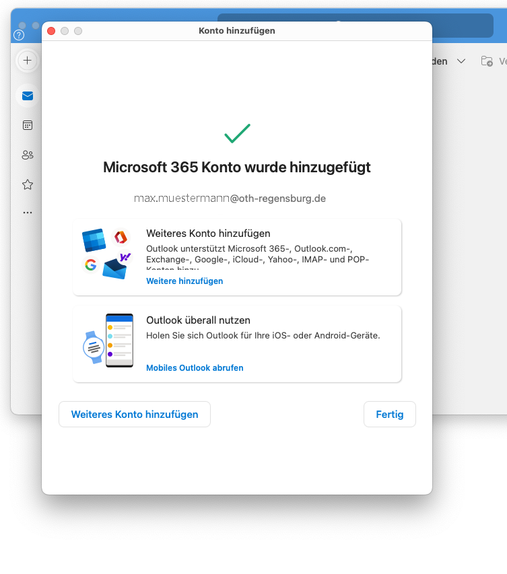Select the star favorites icon in sidebar
This screenshot has width=507, height=574.
pyautogui.click(x=28, y=184)
